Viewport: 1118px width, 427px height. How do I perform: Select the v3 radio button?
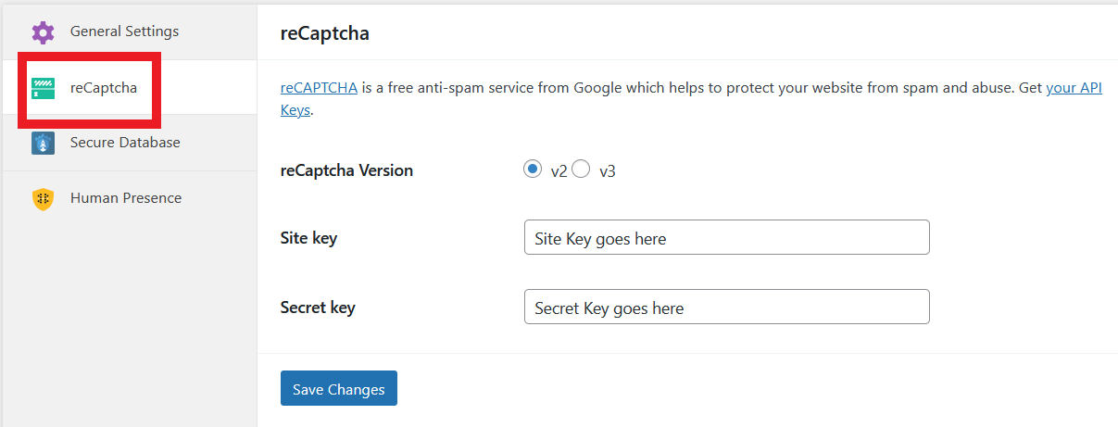pos(581,170)
